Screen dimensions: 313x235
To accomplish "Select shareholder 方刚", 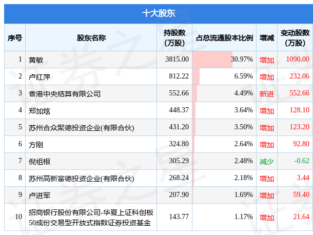I will point(36,144).
